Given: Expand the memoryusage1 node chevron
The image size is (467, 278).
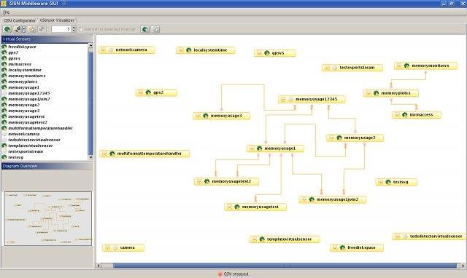Looking at the screenshot, I should coord(252,148).
